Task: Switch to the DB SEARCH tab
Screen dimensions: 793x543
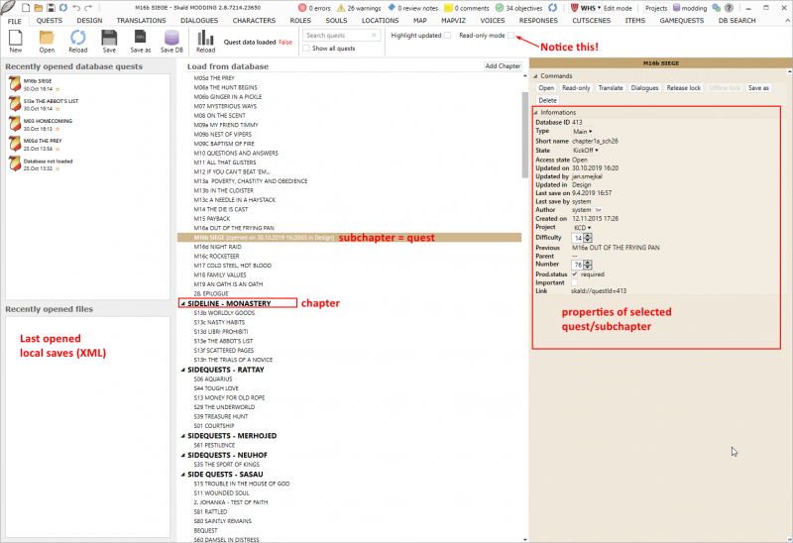Action: pyautogui.click(x=736, y=20)
